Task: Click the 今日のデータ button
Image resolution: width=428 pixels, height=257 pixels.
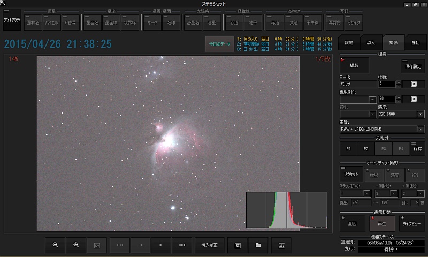Action: coord(219,44)
